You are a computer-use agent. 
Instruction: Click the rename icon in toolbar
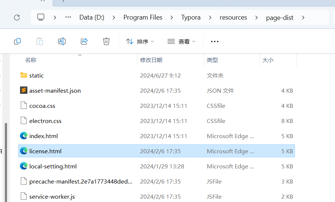pos(62,41)
